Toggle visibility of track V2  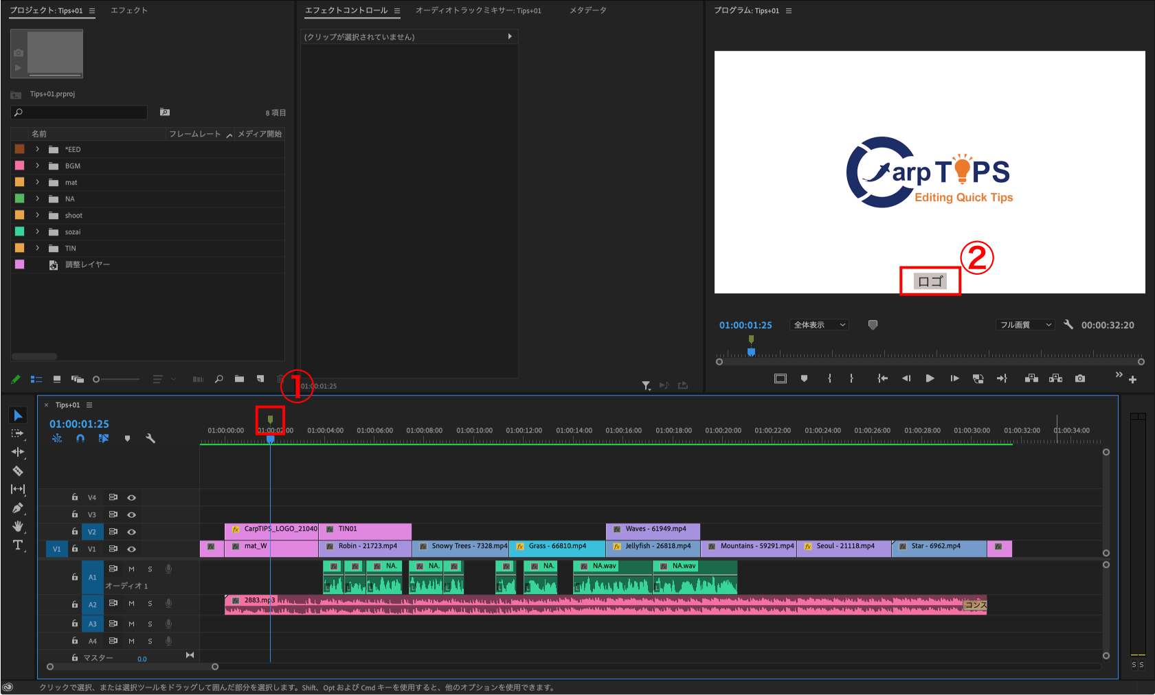click(x=131, y=532)
